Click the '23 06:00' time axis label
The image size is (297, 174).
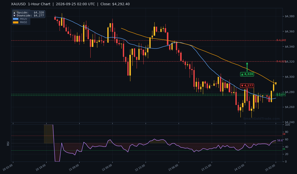(x=173, y=167)
